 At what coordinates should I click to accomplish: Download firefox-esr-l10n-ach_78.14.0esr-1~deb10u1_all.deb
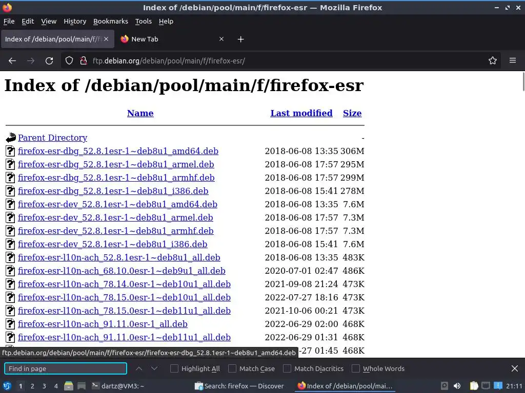pos(124,284)
